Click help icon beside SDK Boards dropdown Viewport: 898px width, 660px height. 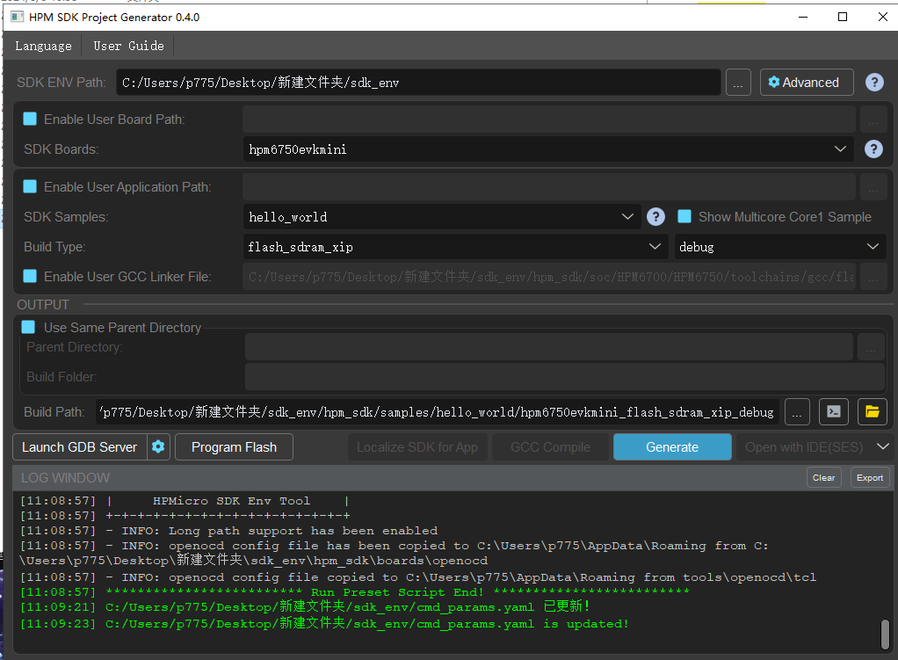[873, 149]
